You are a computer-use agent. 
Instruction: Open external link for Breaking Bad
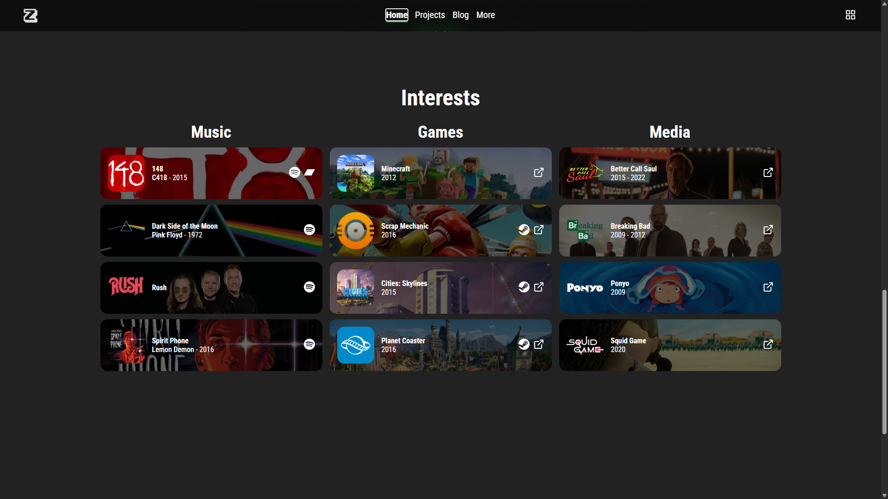[x=768, y=230]
